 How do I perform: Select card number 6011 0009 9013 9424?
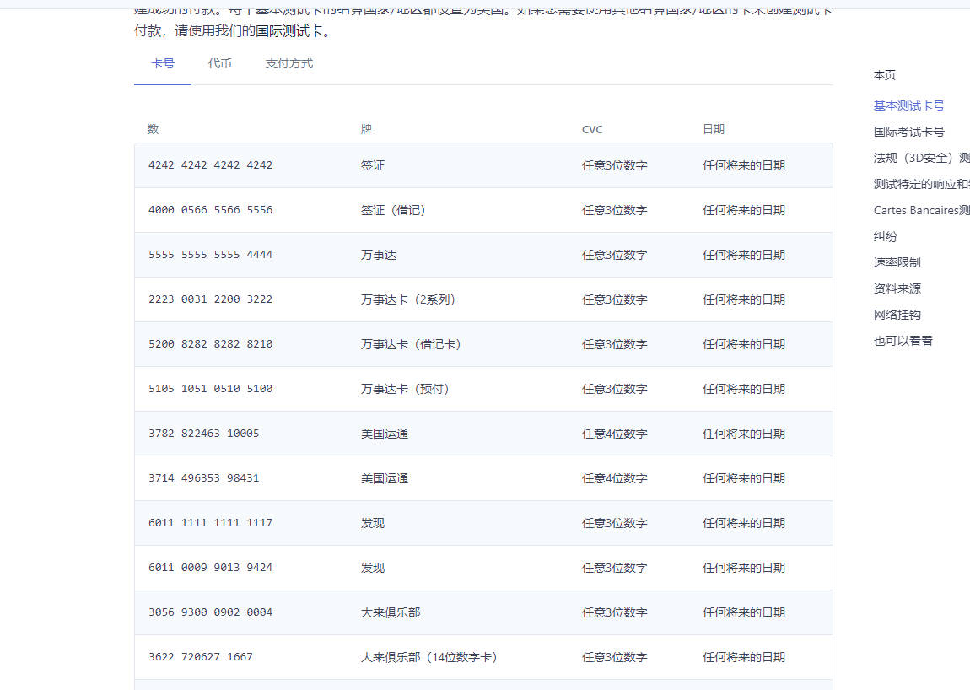(210, 568)
